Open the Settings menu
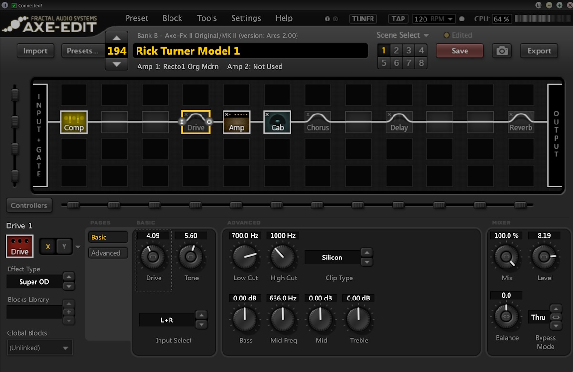This screenshot has height=372, width=573. point(246,18)
